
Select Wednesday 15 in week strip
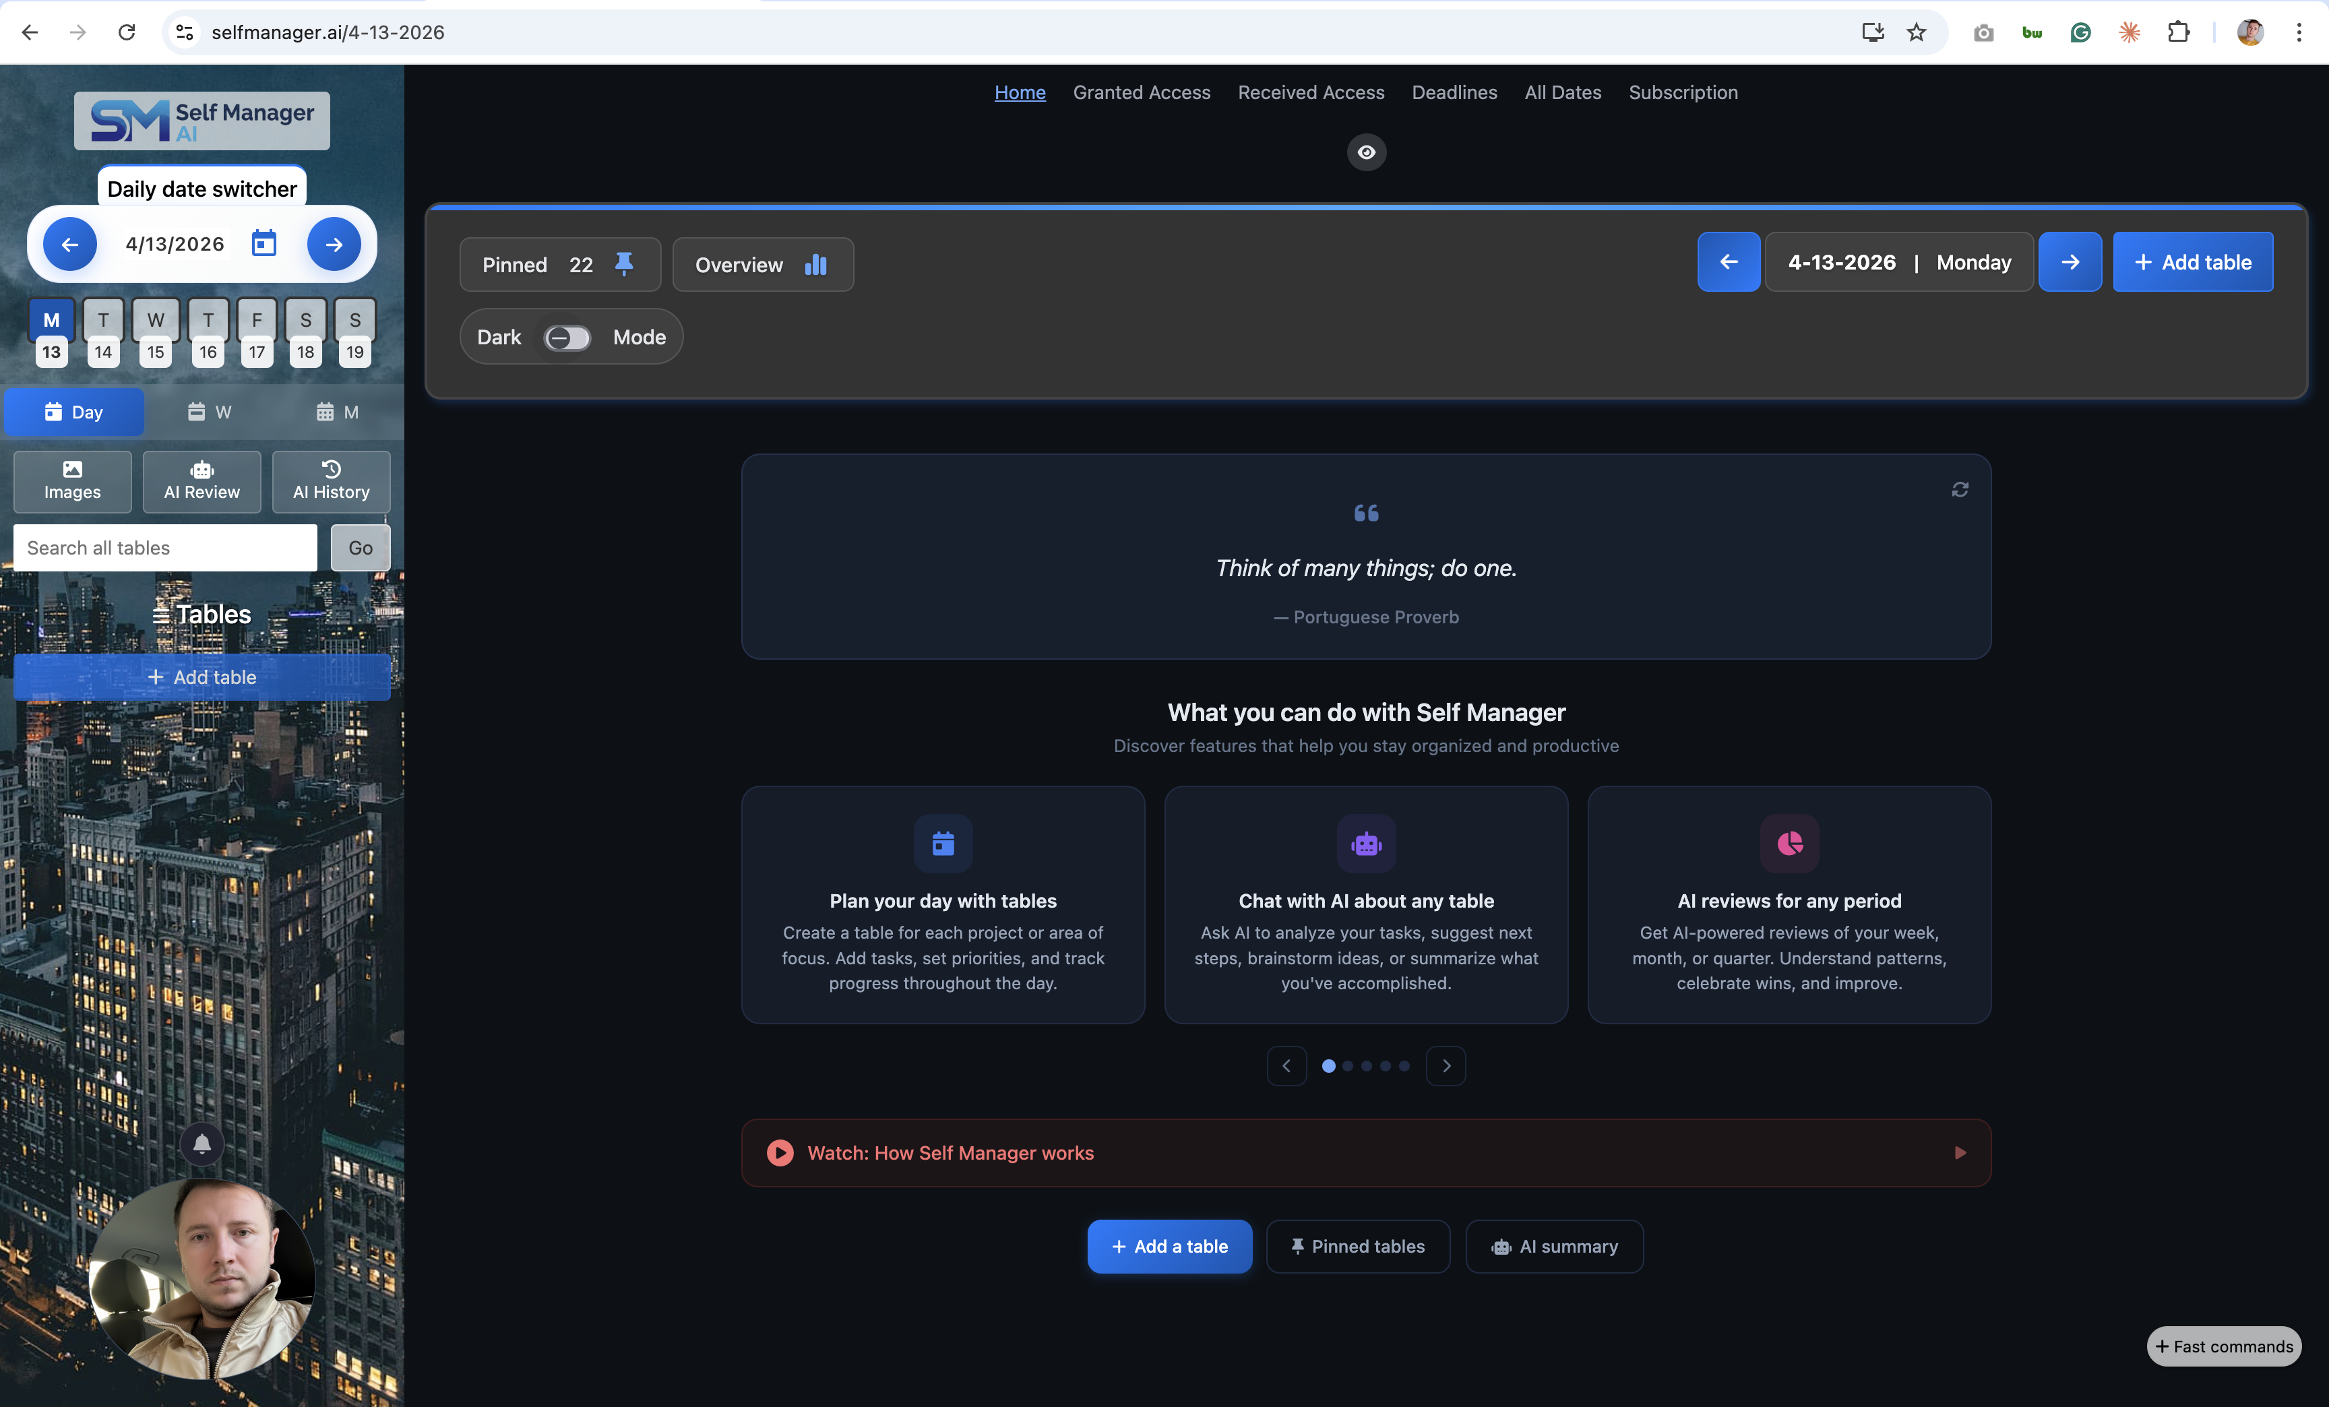pos(156,334)
